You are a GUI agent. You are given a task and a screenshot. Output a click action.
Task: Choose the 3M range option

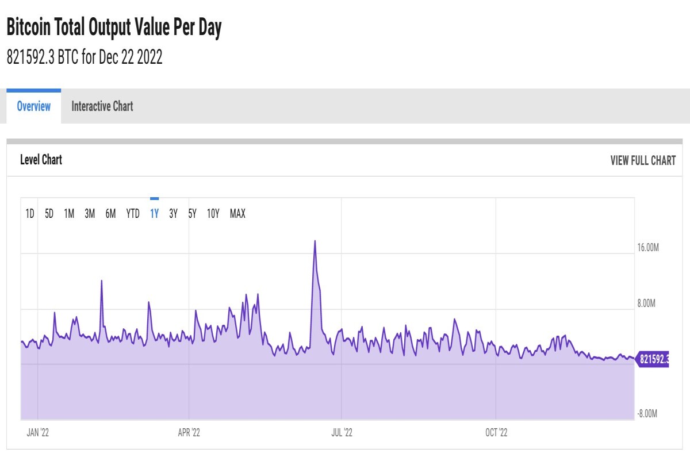[90, 214]
